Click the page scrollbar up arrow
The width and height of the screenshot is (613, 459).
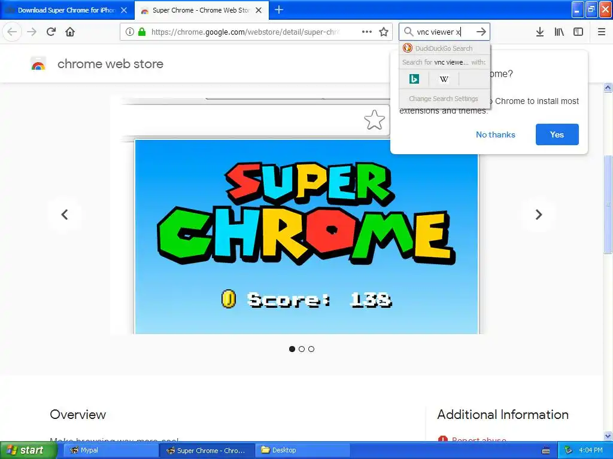(608, 87)
